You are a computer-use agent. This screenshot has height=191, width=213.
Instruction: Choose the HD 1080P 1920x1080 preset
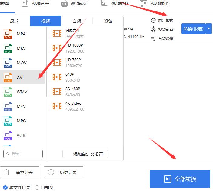(x=85, y=48)
